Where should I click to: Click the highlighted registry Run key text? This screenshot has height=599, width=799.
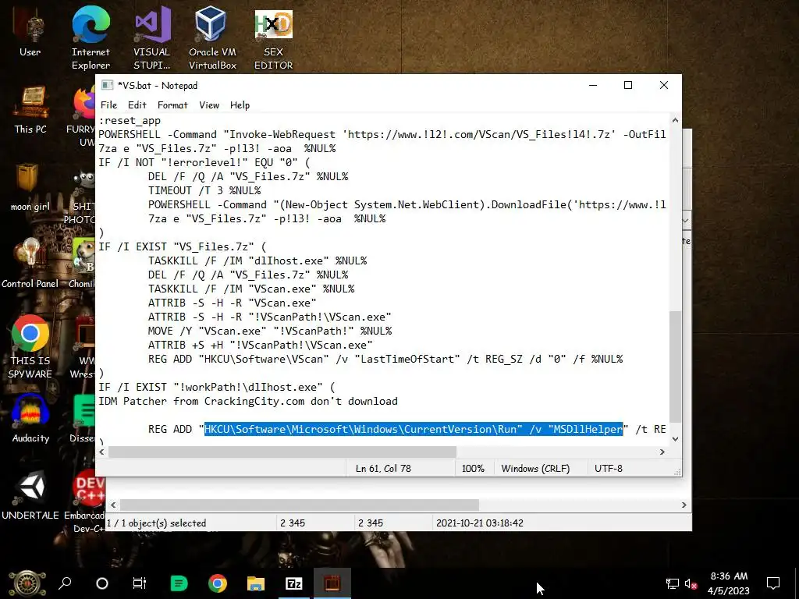tap(414, 430)
